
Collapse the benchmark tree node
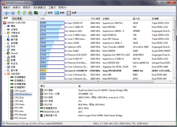coord(5,74)
